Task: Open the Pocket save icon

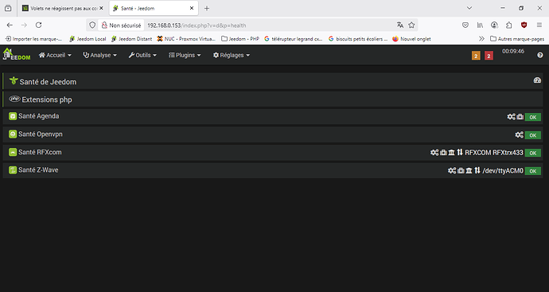Action: pyautogui.click(x=465, y=25)
